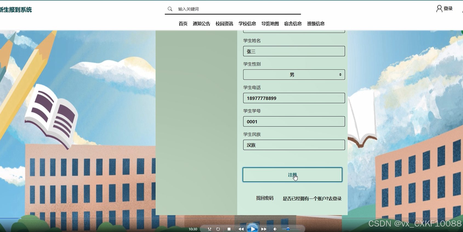
Task: Click the search magnifier icon
Action: pos(170,9)
